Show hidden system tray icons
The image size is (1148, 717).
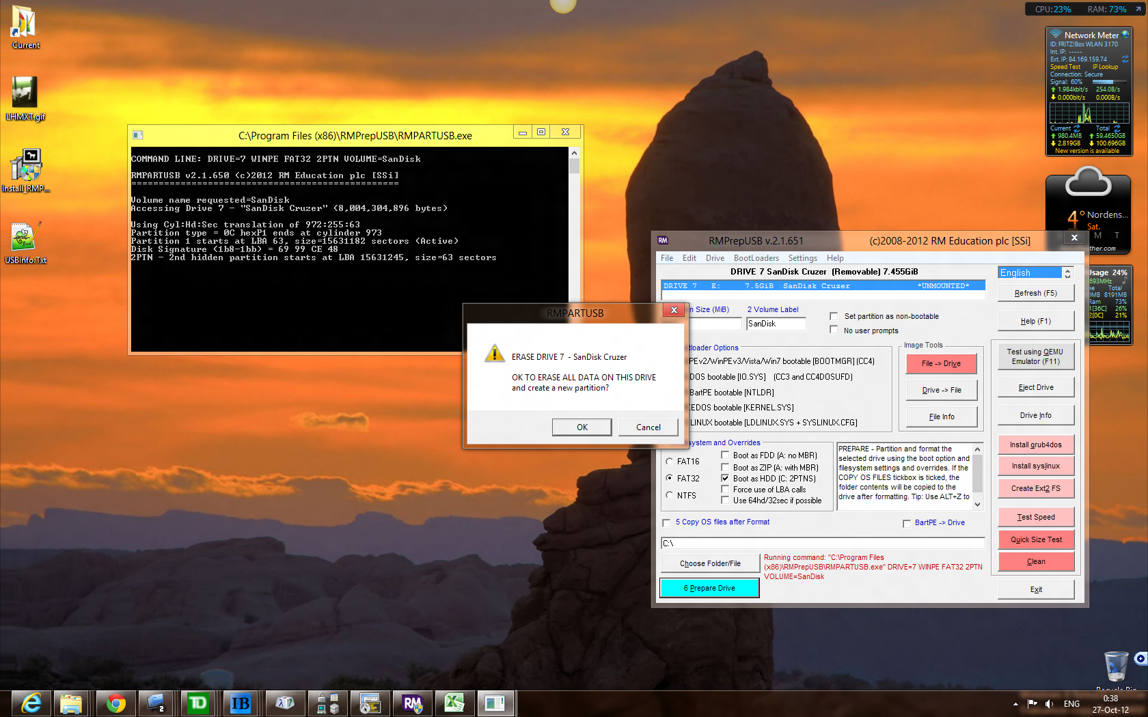[1015, 704]
